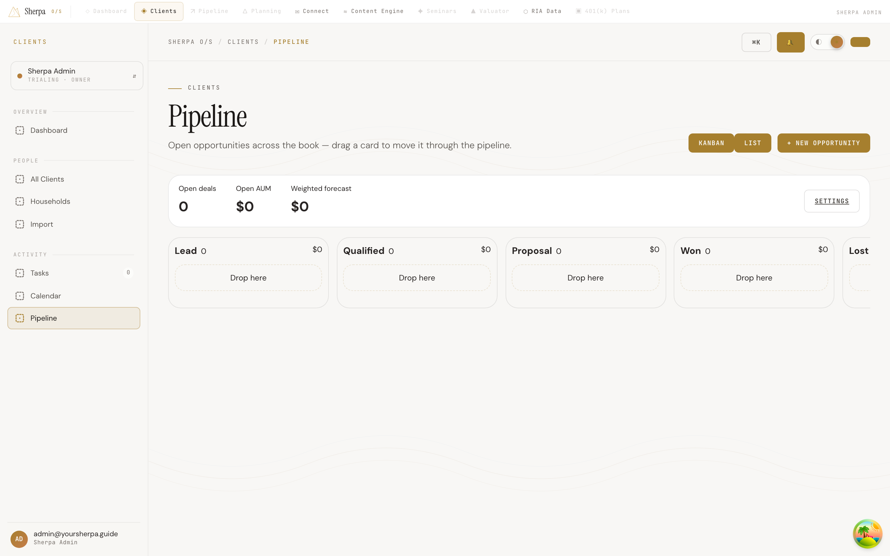Click the Lost column header
890x556 pixels.
coord(858,251)
